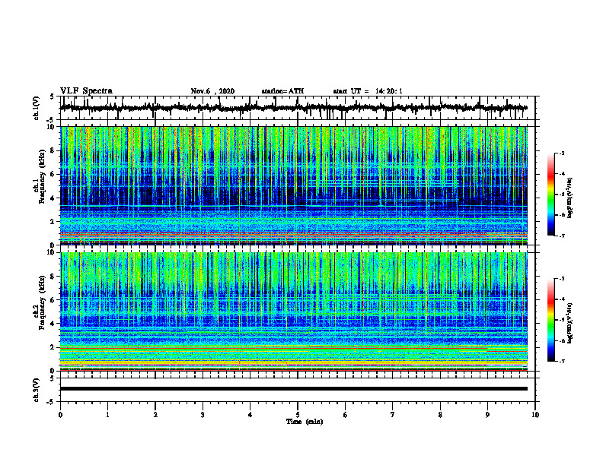Viewport: 603px width, 465px height.
Task: Click the "-7" label on ch.2 color bar
Action: point(562,361)
